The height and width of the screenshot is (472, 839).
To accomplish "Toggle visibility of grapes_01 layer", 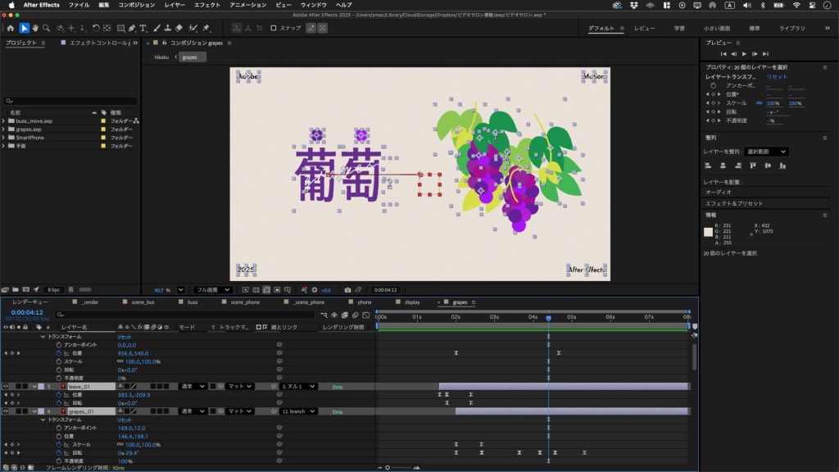I will (x=6, y=411).
